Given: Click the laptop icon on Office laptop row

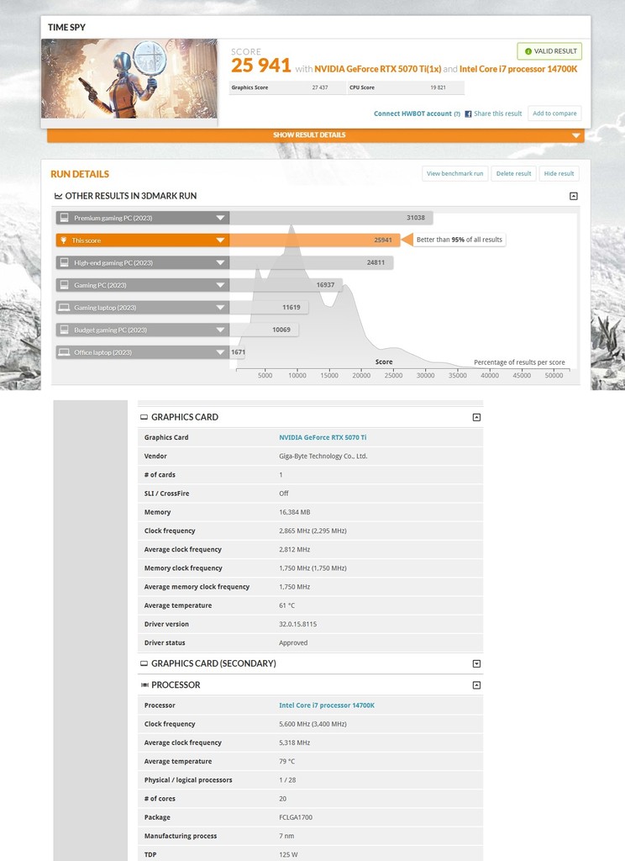Looking at the screenshot, I should click(64, 352).
